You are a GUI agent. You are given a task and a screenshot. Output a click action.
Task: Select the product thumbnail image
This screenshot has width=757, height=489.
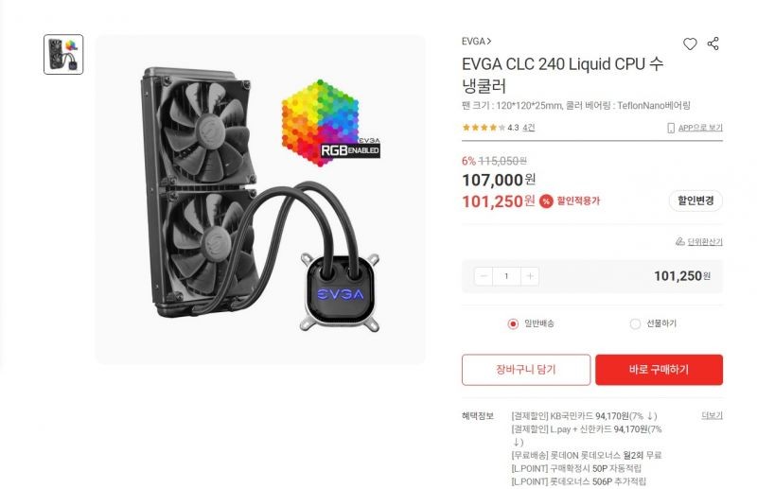point(63,55)
